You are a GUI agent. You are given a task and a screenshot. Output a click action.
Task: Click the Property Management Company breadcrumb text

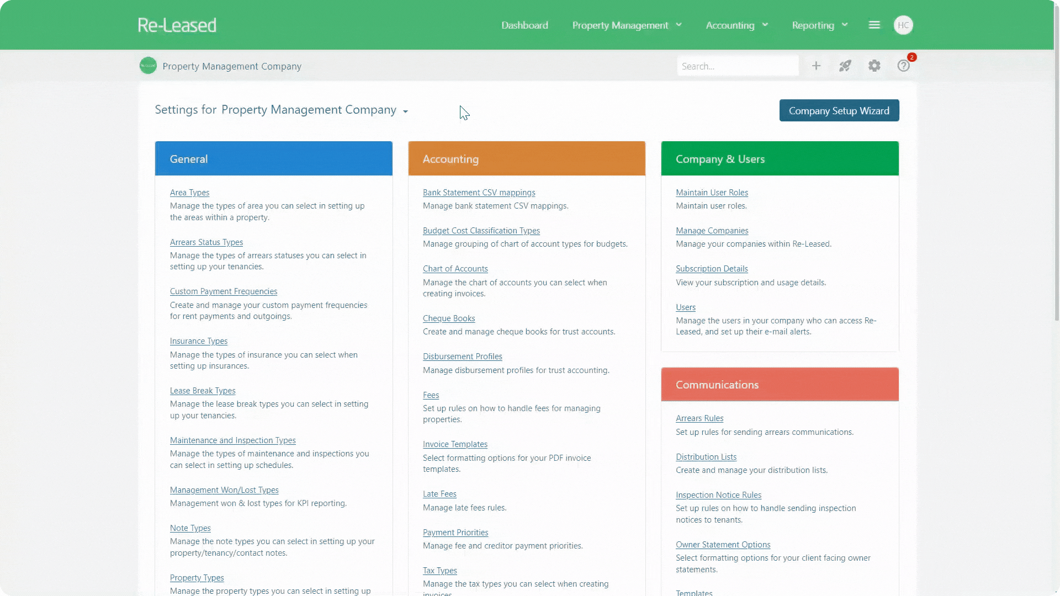tap(232, 66)
